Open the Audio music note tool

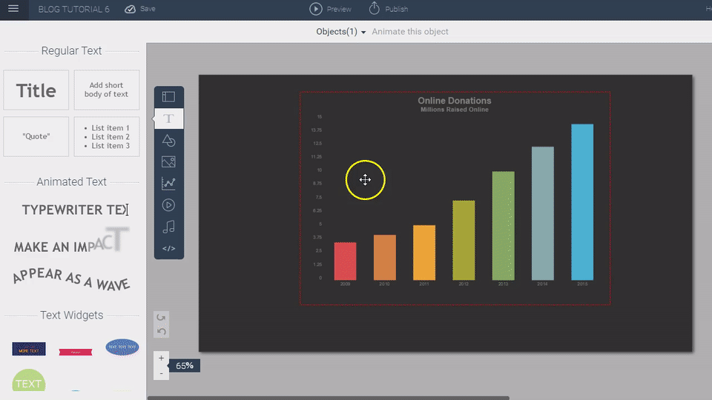(168, 227)
